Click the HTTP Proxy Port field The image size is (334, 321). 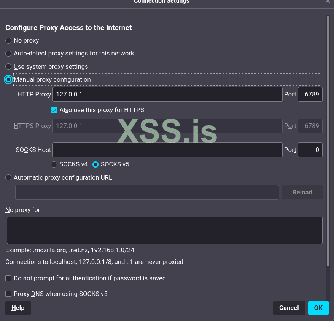point(310,95)
